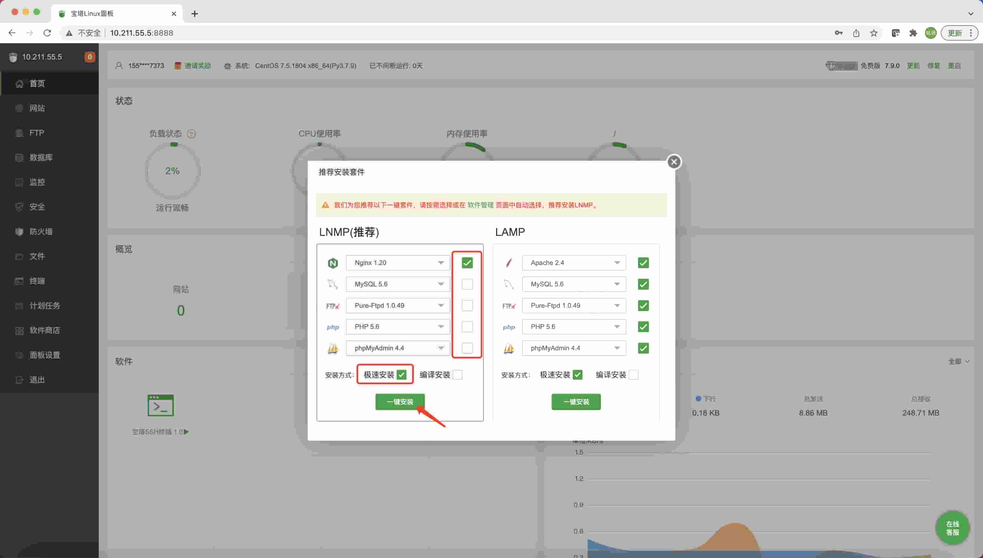Open the LNMP phpMyAdmin 4.4 dropdown
The width and height of the screenshot is (983, 558).
click(x=398, y=348)
